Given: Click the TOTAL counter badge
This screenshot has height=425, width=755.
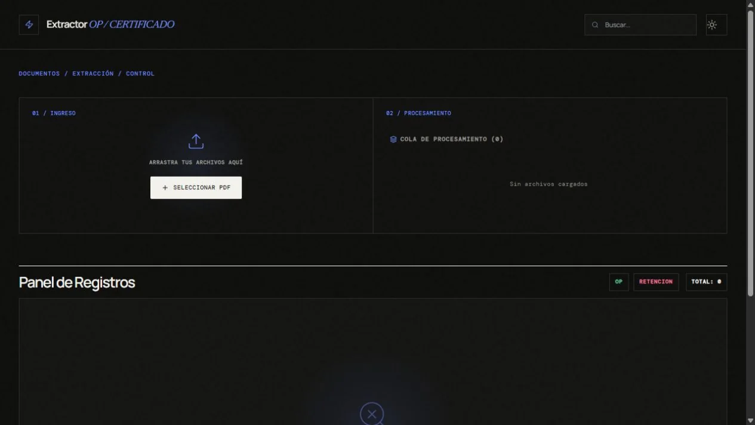Looking at the screenshot, I should (706, 282).
